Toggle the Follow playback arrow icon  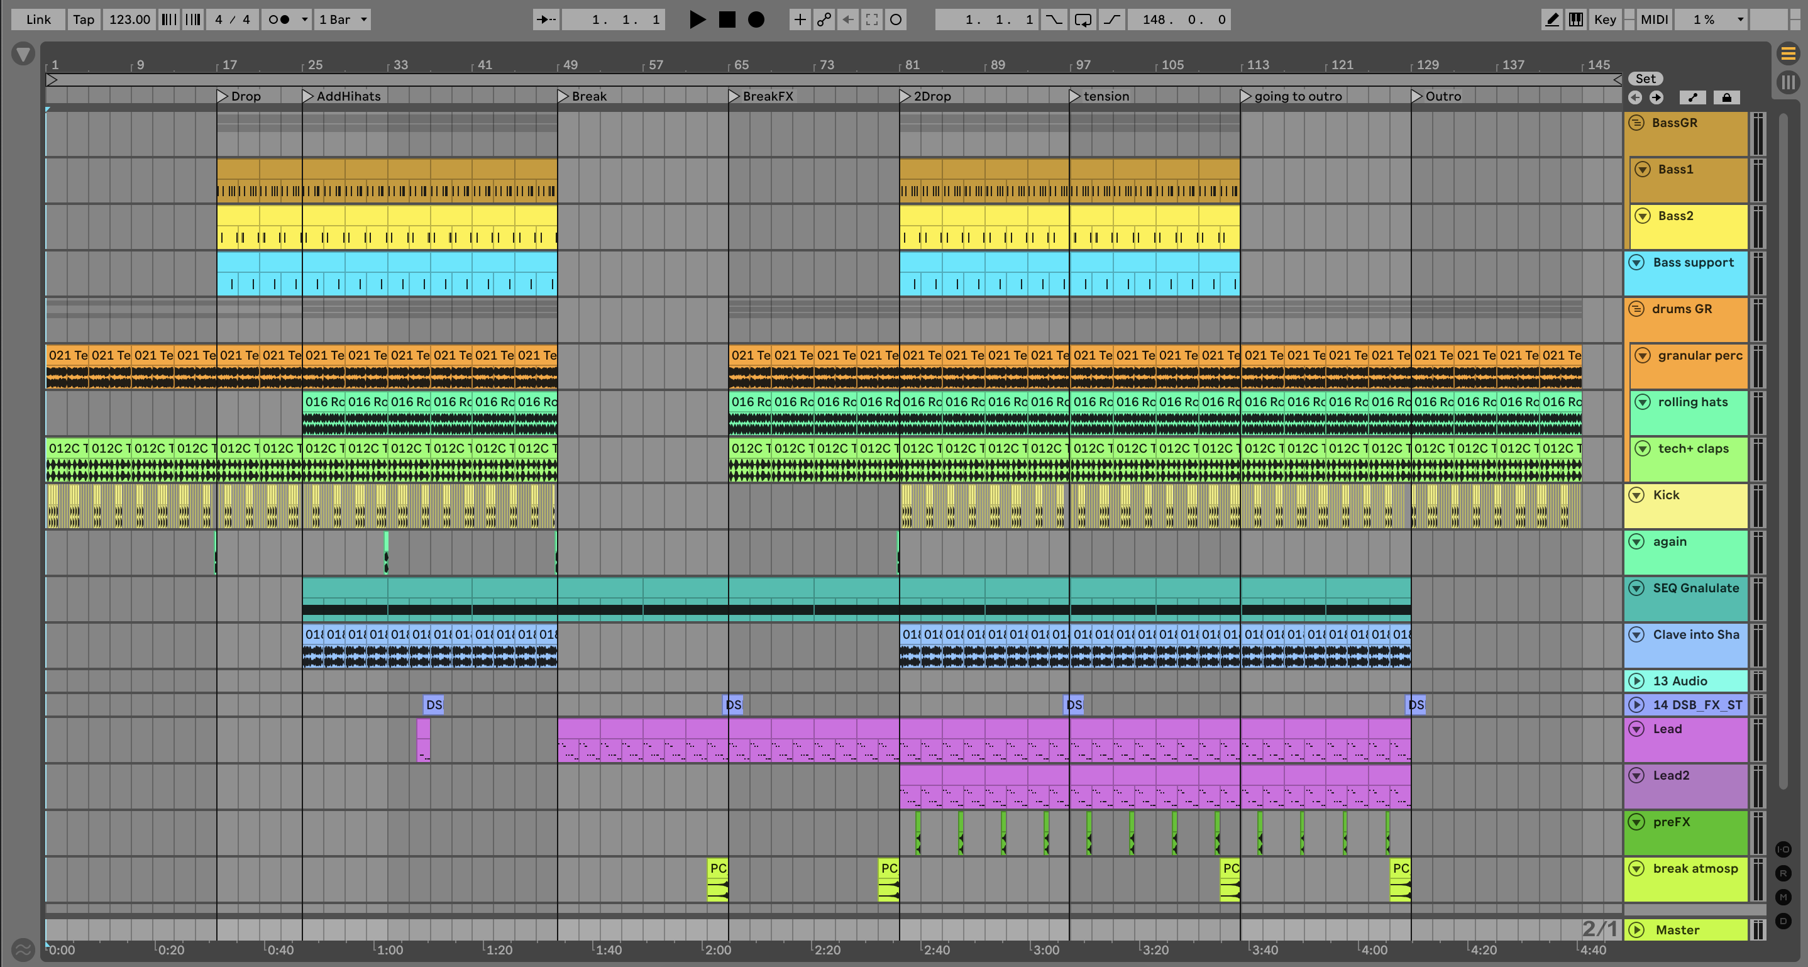point(546,19)
